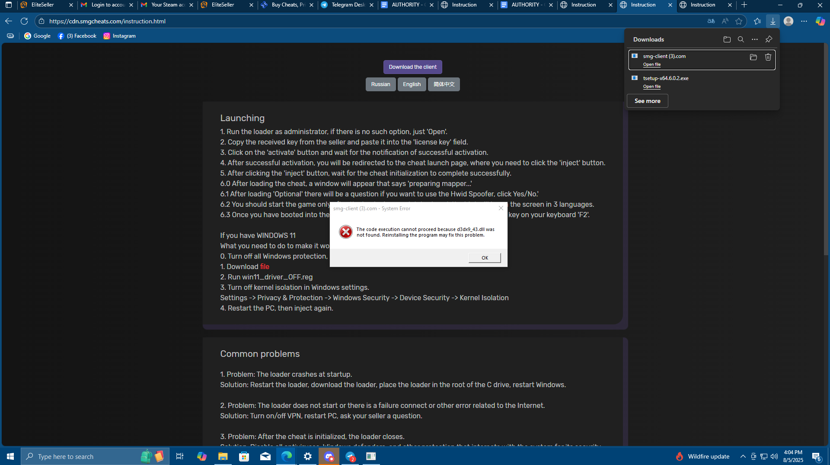Pin the Downloads panel open

point(769,39)
